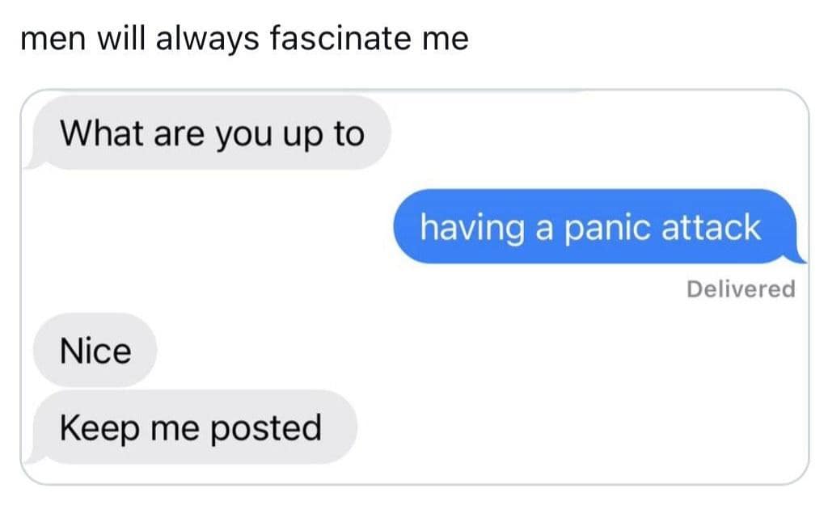The width and height of the screenshot is (828, 505).
Task: Tap the "Keep me posted" message bubble
Action: tap(192, 427)
